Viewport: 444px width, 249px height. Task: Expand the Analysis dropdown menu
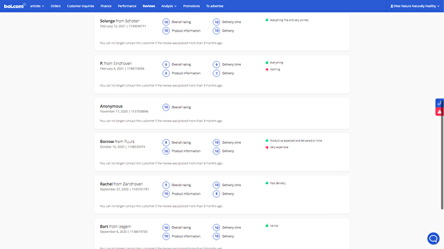[x=169, y=6]
